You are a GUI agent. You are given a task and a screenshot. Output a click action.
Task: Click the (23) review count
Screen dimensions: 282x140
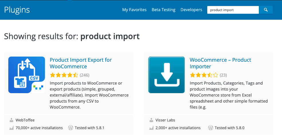(x=223, y=75)
